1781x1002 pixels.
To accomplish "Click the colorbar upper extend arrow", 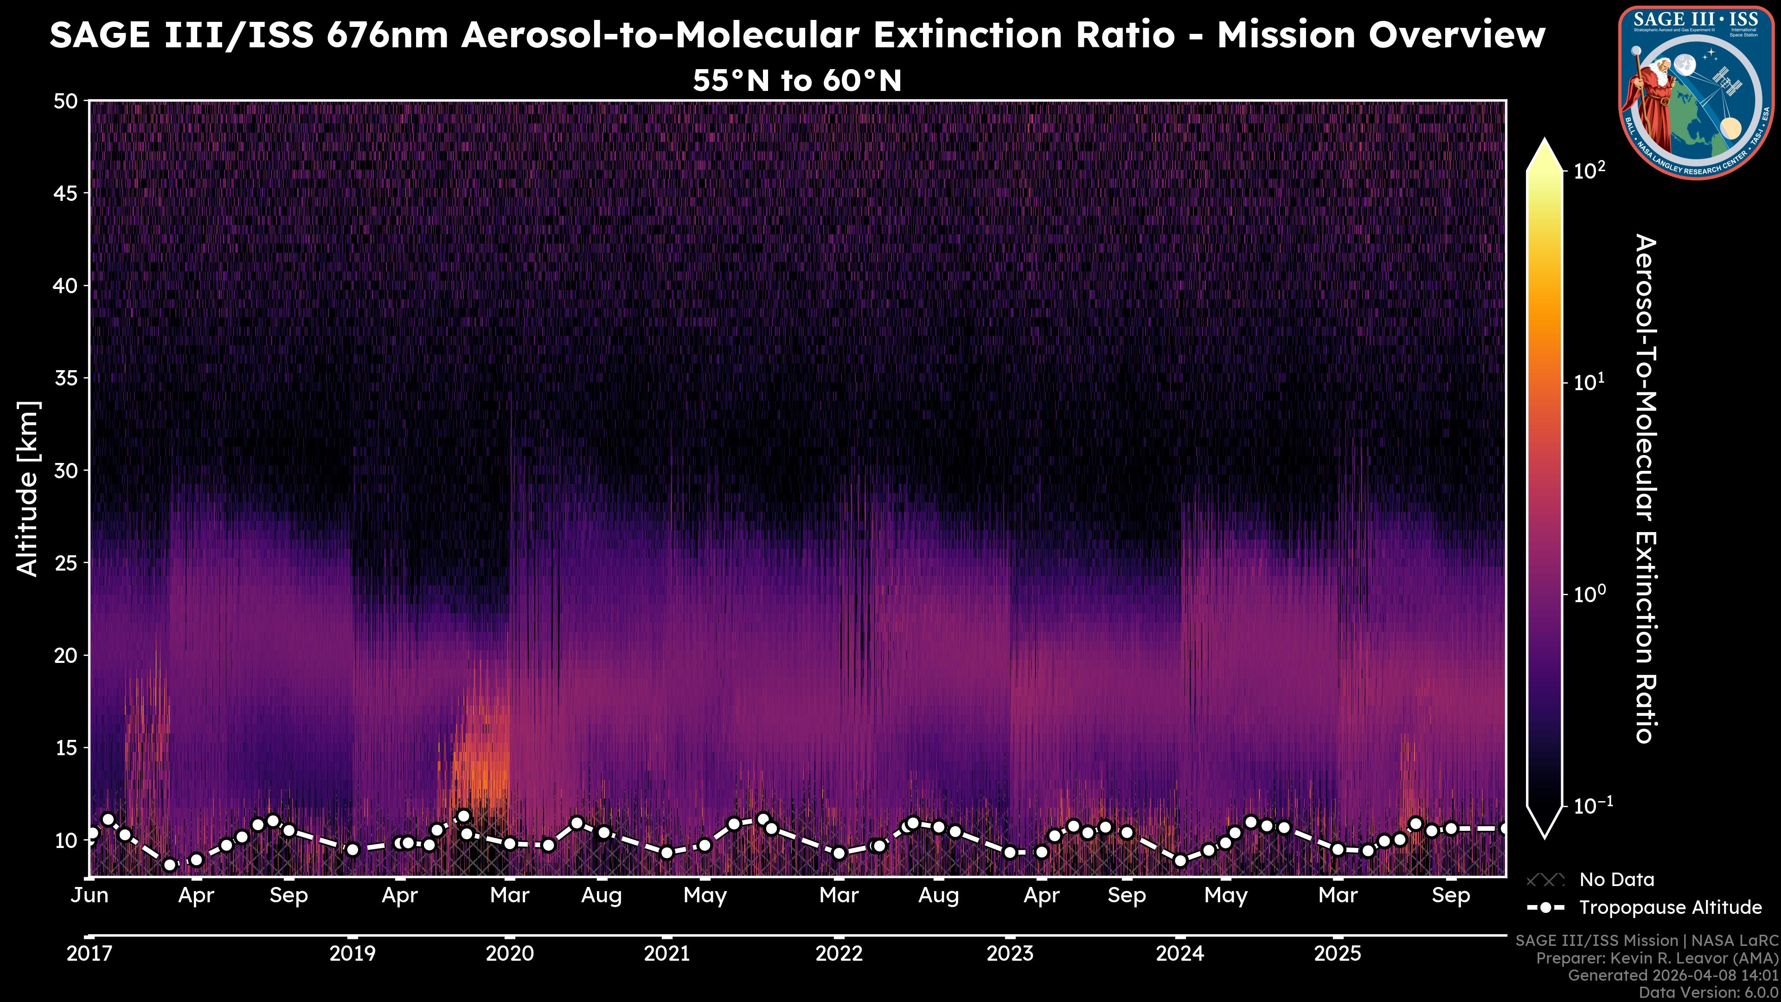I will [1544, 155].
